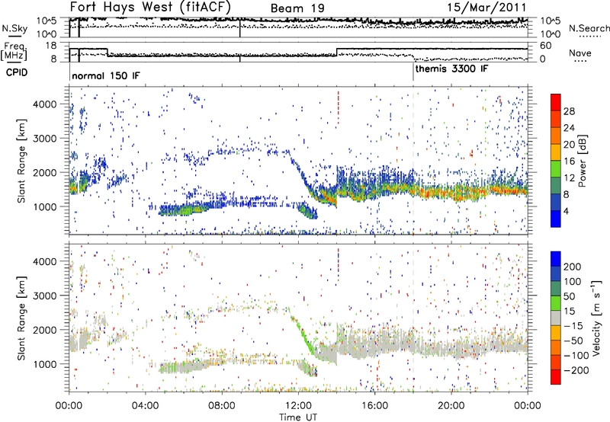Screen dimensions: 610x422
Task: Pick the yellow-orange 16-20 dB Power colorbar segment
Action: click(556, 152)
